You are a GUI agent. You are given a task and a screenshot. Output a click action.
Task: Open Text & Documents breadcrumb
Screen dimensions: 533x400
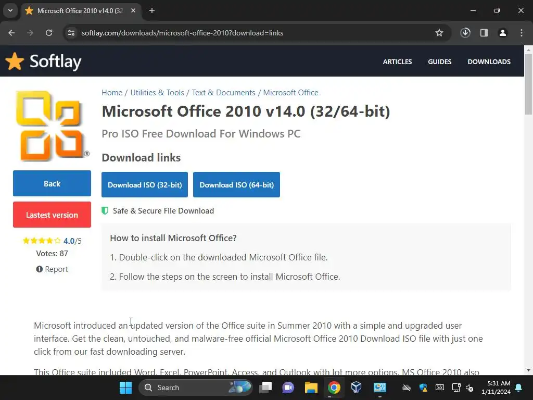point(223,93)
